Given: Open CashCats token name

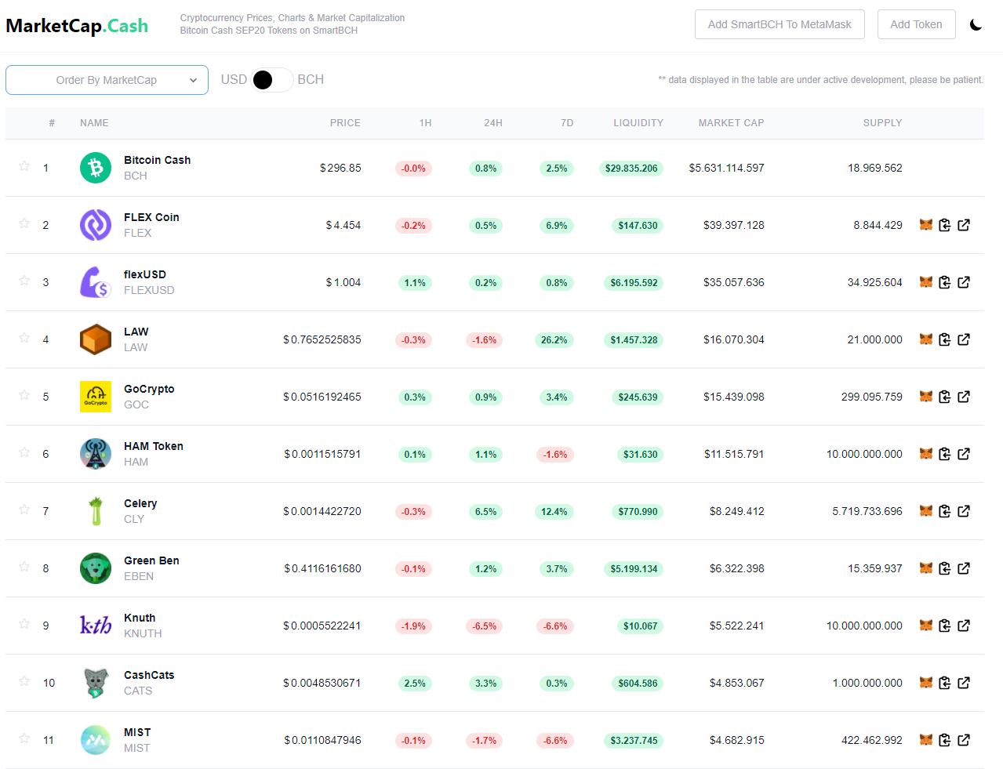Looking at the screenshot, I should tap(149, 675).
